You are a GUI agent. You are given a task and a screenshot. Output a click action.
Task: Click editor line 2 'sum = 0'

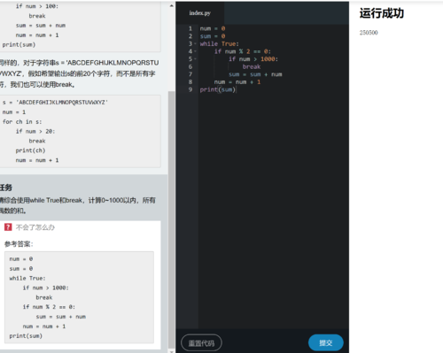(x=213, y=36)
